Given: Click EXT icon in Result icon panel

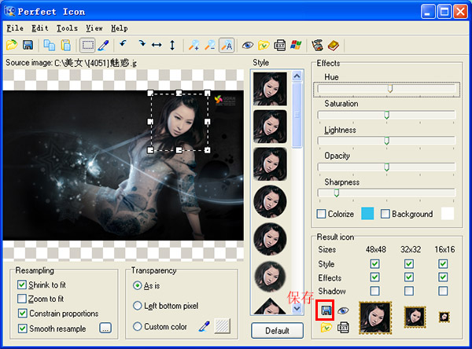Looking at the screenshot, I should point(343,327).
